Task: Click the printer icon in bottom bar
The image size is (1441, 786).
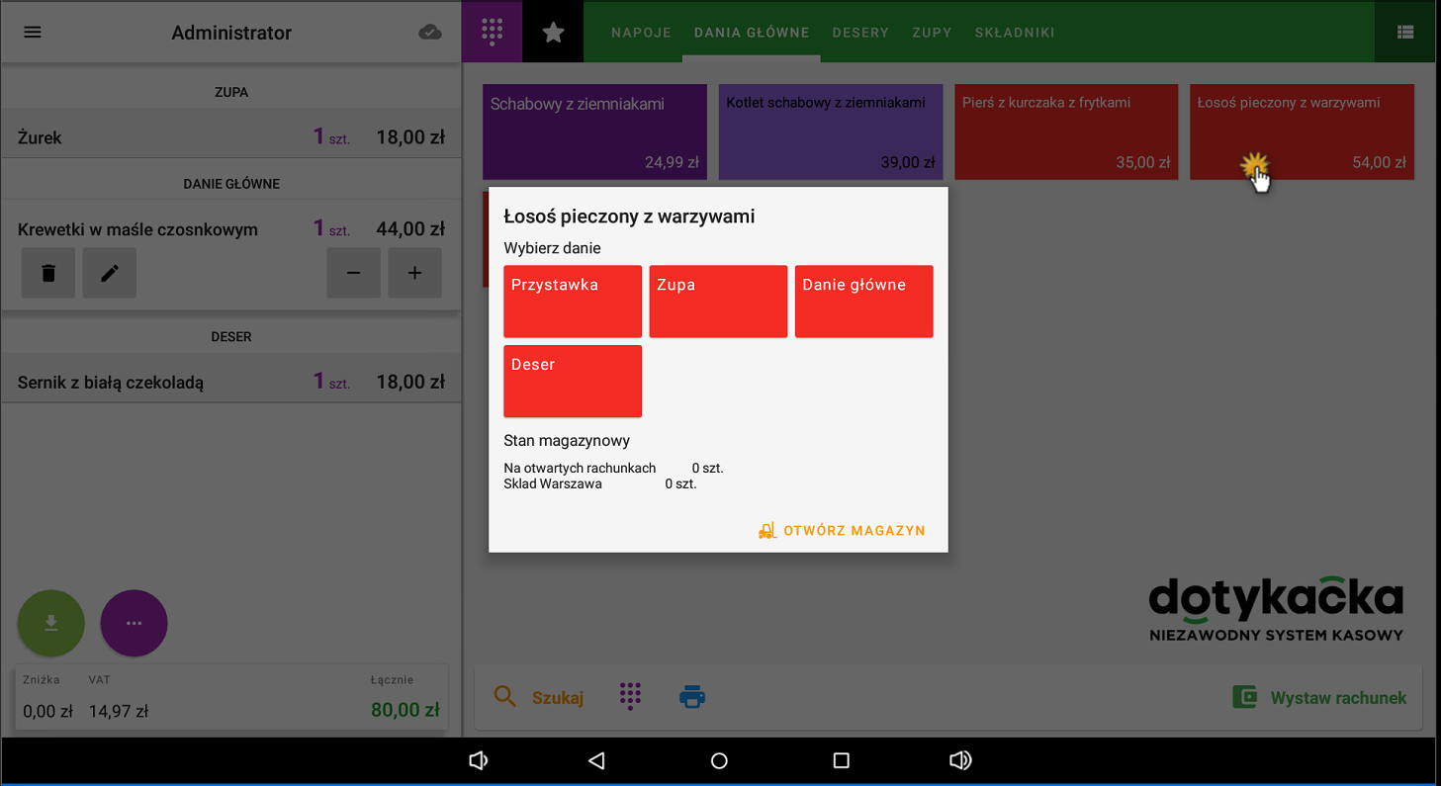Action: point(692,697)
